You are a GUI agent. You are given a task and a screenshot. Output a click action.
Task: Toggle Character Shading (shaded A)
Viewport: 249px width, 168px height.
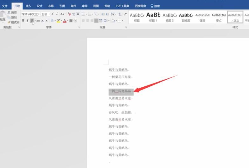coord(71,21)
